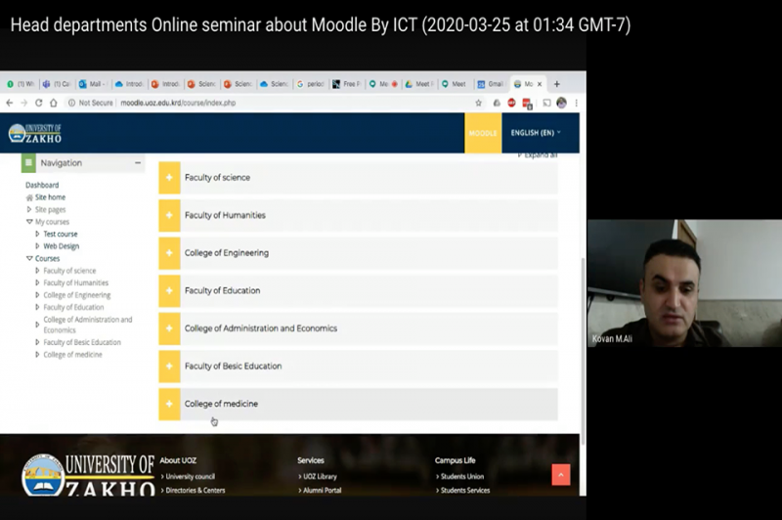This screenshot has width=782, height=520.
Task: Select the yellow MOODLE menu item
Action: click(x=483, y=133)
